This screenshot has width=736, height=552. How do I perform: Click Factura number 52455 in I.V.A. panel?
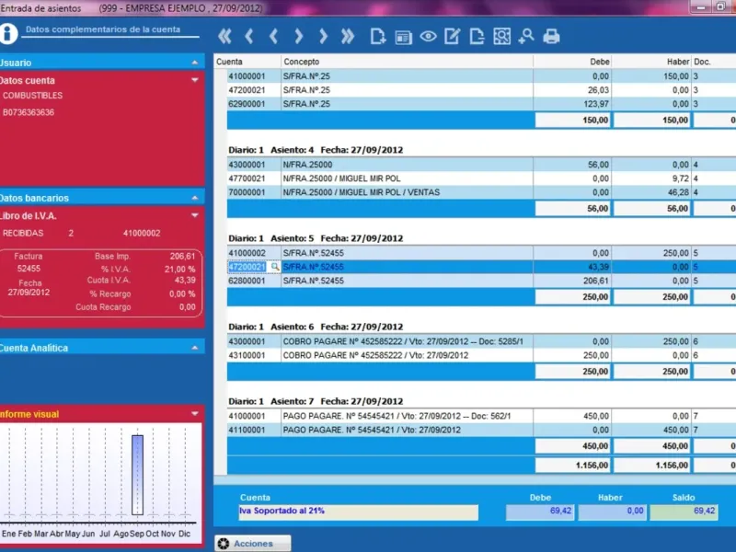(x=29, y=269)
